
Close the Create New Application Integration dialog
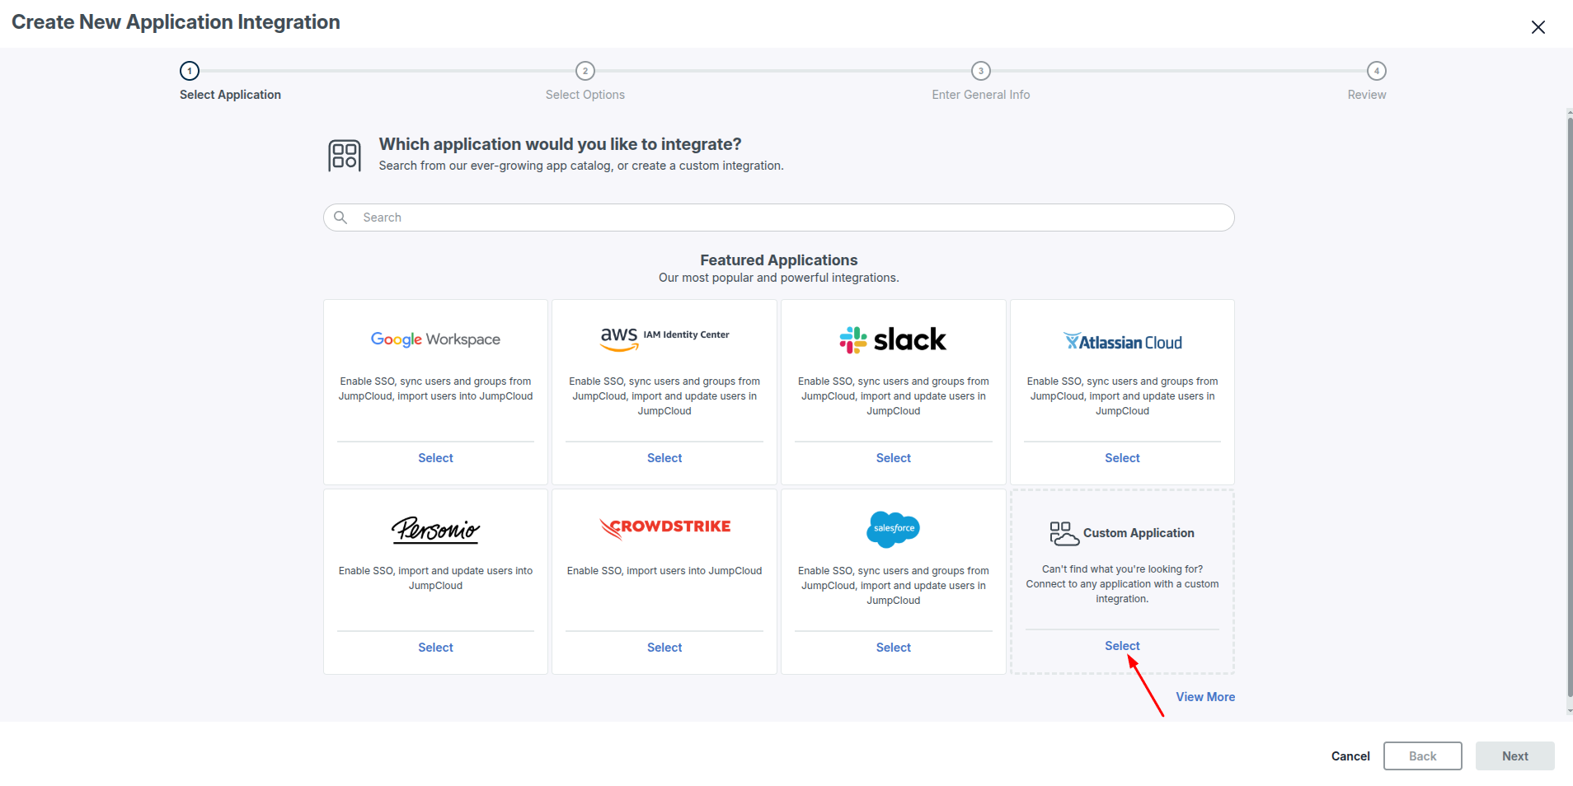(1538, 27)
